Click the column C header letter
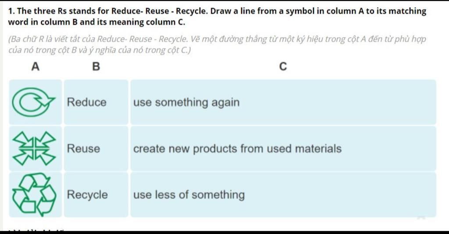Viewport: 449px width, 234px height. [283, 66]
